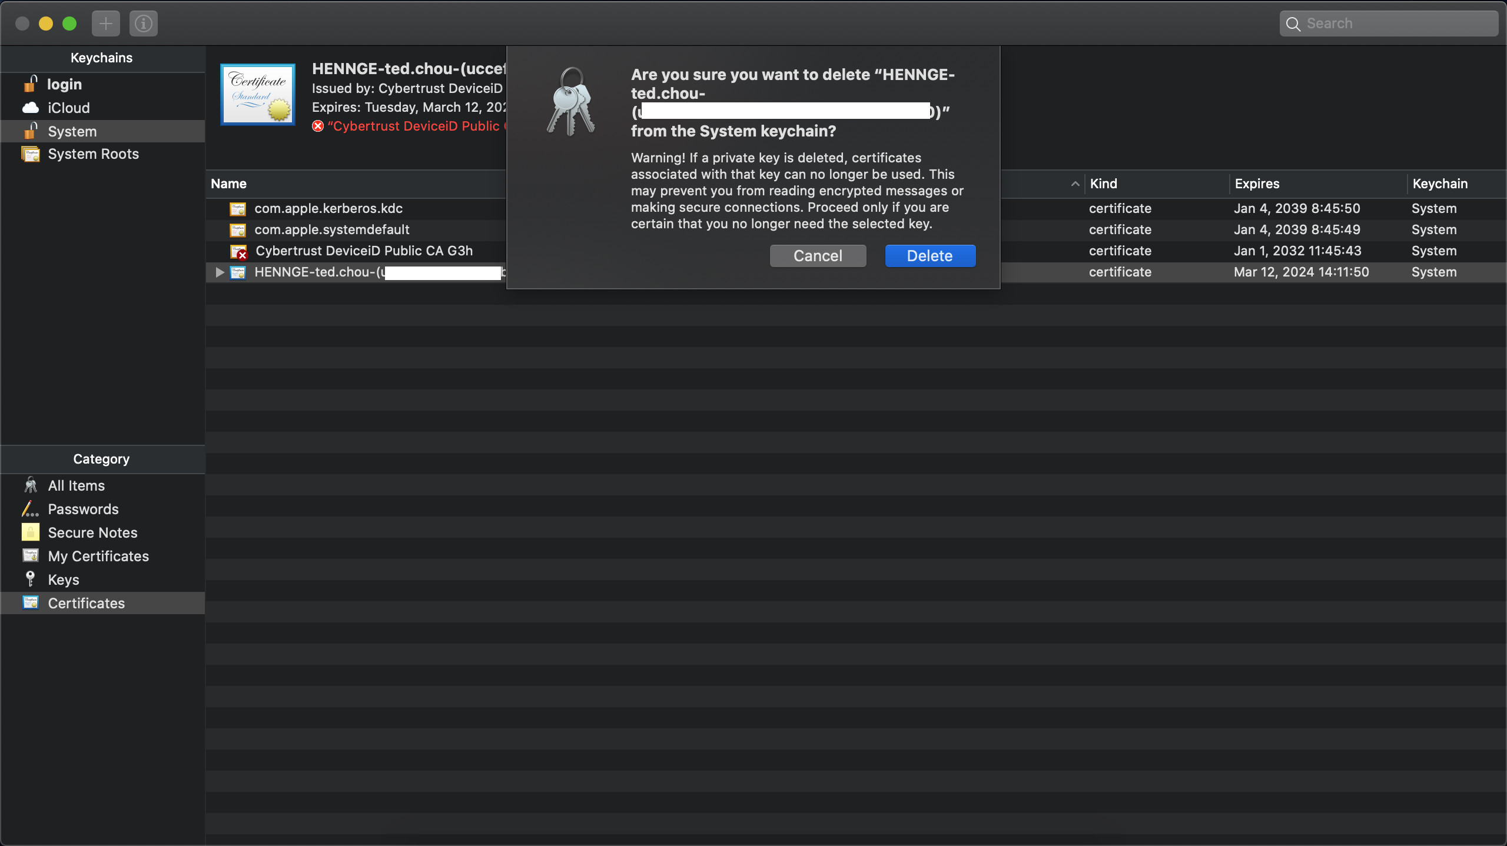This screenshot has width=1507, height=846.
Task: Click the info toolbar icon
Action: click(144, 24)
